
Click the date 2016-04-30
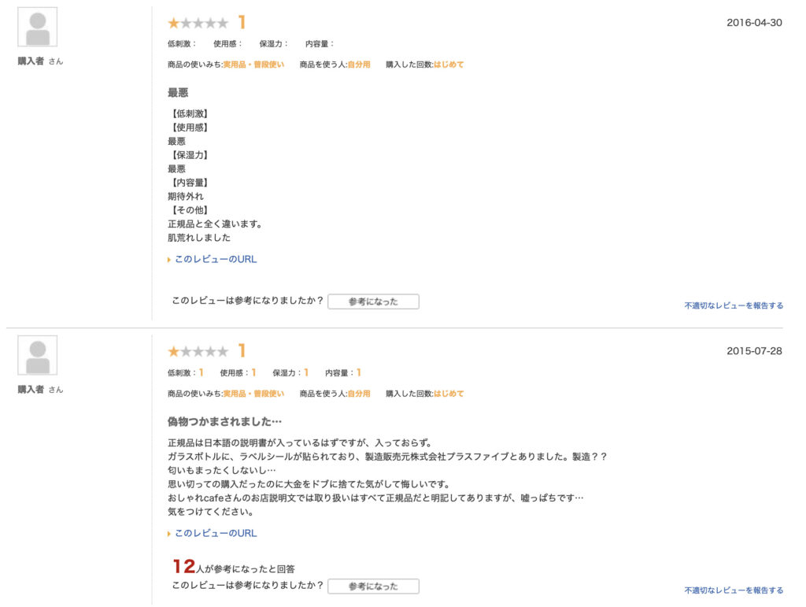click(754, 23)
